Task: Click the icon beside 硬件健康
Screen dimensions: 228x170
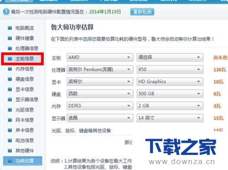Action: coord(10,38)
